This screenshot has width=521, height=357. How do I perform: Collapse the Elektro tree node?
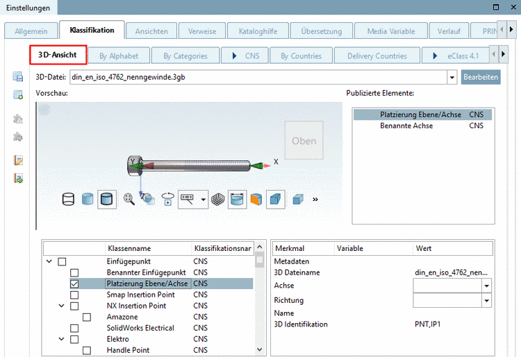(x=61, y=339)
